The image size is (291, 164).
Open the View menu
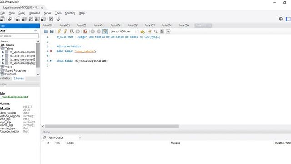(x=12, y=13)
